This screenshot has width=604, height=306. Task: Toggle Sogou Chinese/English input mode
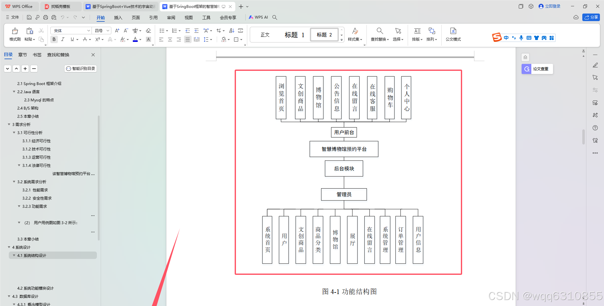(x=506, y=38)
